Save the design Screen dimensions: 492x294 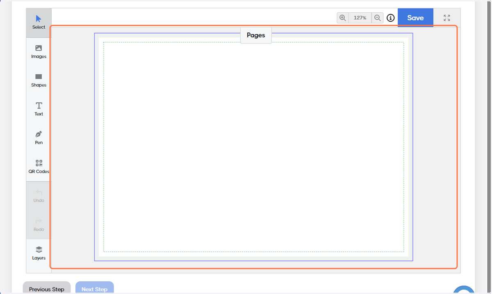point(415,18)
